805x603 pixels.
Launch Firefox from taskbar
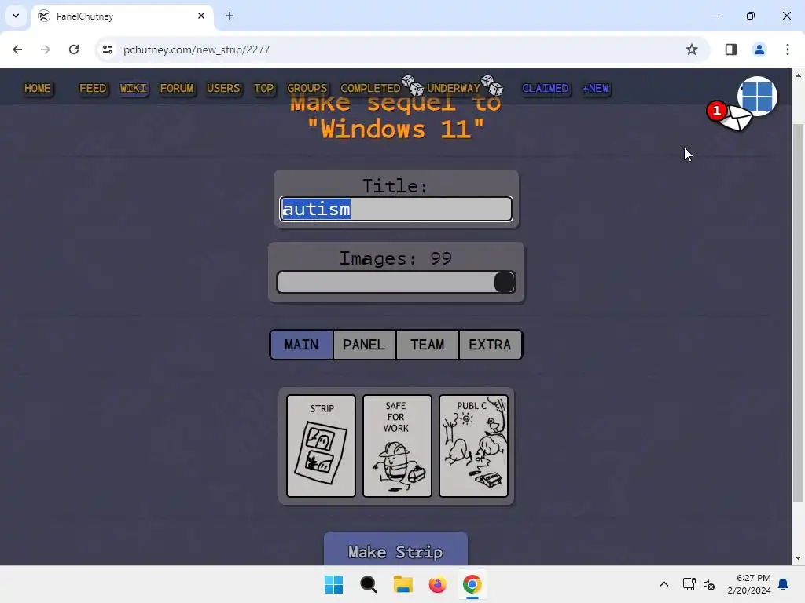(x=437, y=584)
